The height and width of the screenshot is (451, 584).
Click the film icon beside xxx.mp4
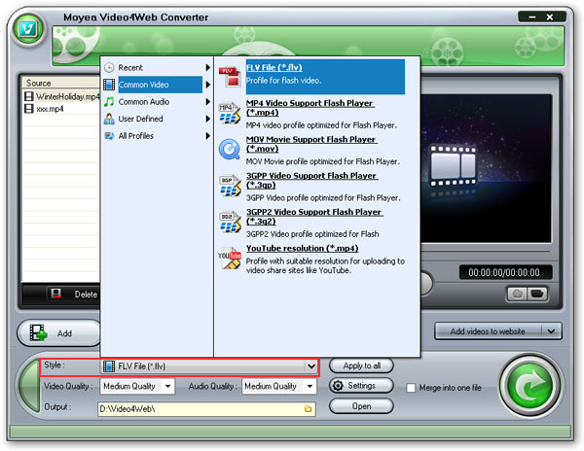tap(28, 109)
